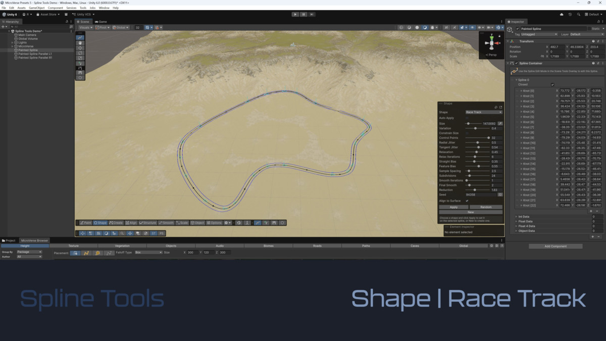This screenshot has width=606, height=341.
Task: Toggle Align to Surface checkbox
Action: [467, 201]
